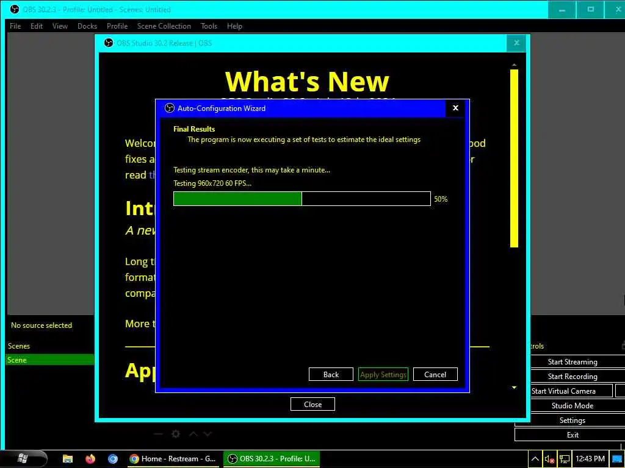Click the Scenes dock header
Screen dimensions: 625x468
(x=19, y=346)
